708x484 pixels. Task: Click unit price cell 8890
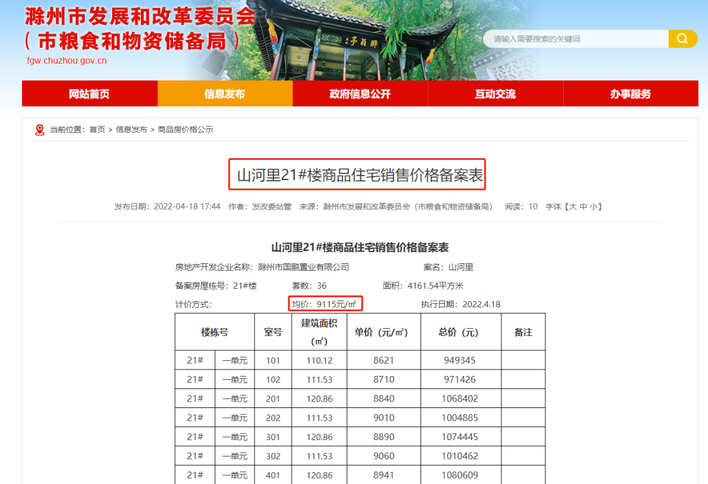pyautogui.click(x=383, y=437)
